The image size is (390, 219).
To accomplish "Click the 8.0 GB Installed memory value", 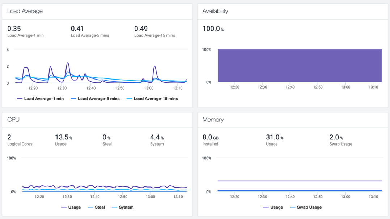I will pyautogui.click(x=211, y=137).
